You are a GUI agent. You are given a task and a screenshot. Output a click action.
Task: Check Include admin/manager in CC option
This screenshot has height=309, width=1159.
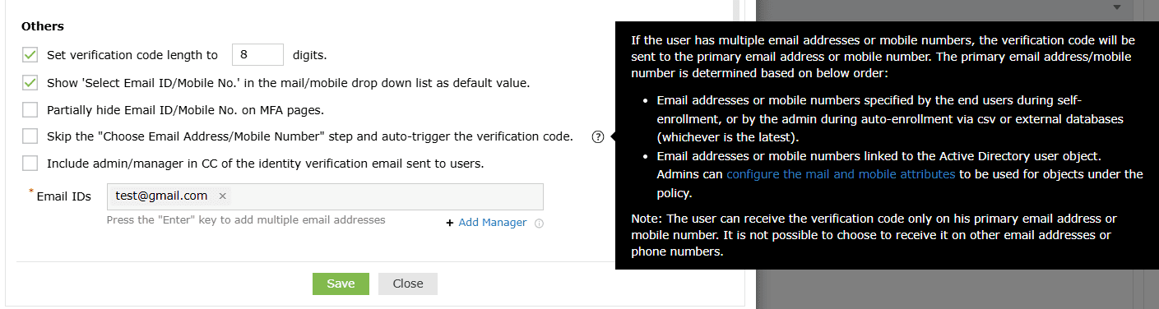tap(30, 163)
